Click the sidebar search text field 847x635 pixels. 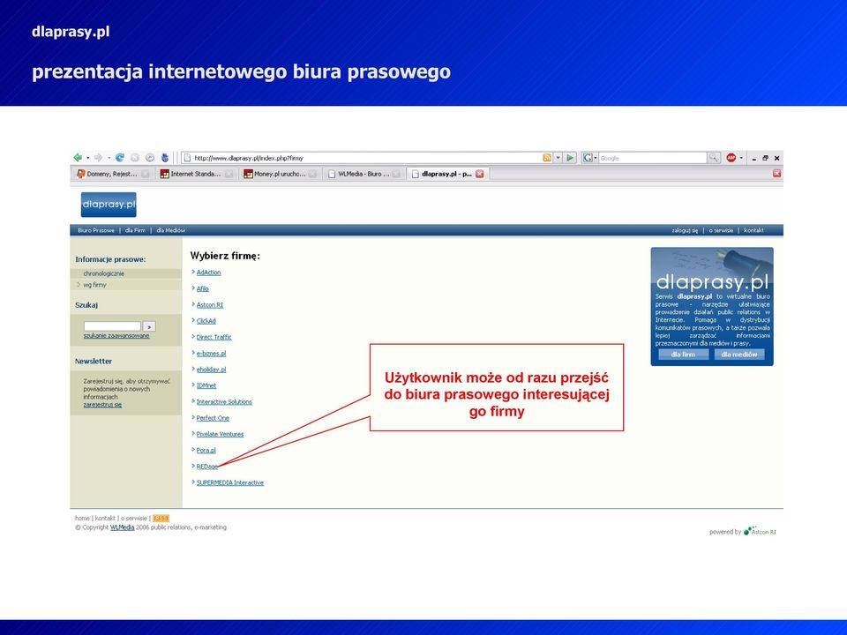(x=112, y=326)
